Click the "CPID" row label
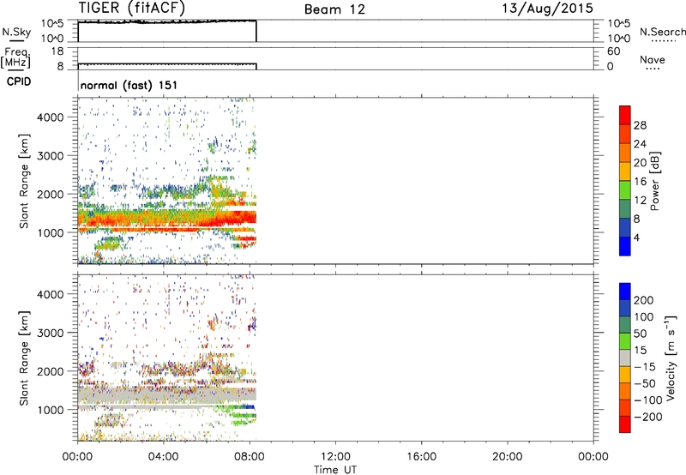 [19, 82]
